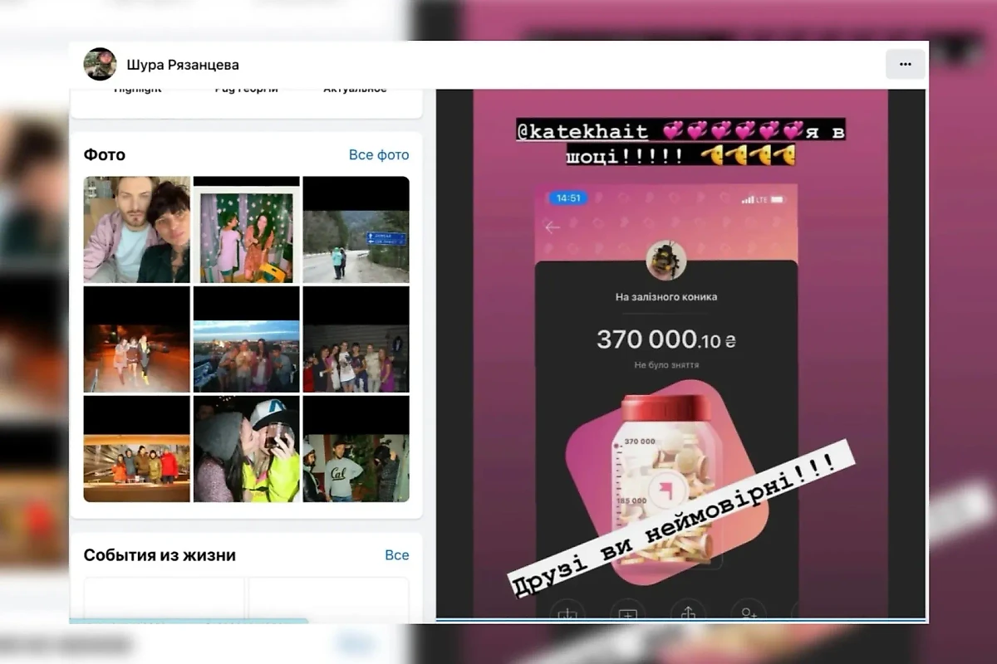The height and width of the screenshot is (664, 997).
Task: Click the share icon below the jar
Action: (688, 613)
